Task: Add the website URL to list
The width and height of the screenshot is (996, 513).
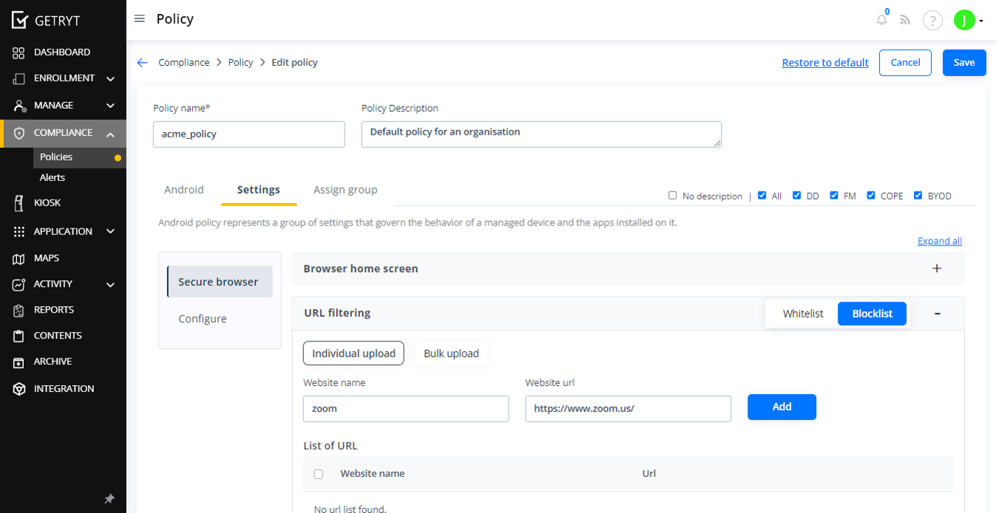Action: tap(782, 407)
